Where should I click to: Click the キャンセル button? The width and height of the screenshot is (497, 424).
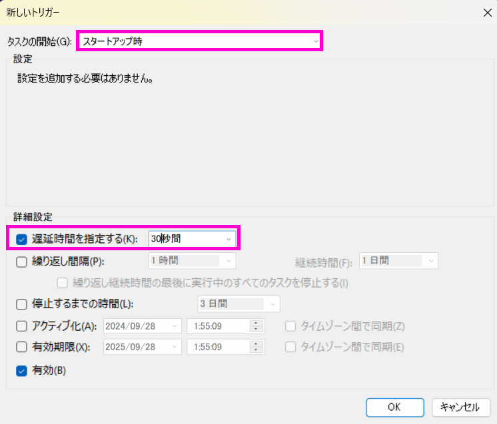pyautogui.click(x=461, y=407)
